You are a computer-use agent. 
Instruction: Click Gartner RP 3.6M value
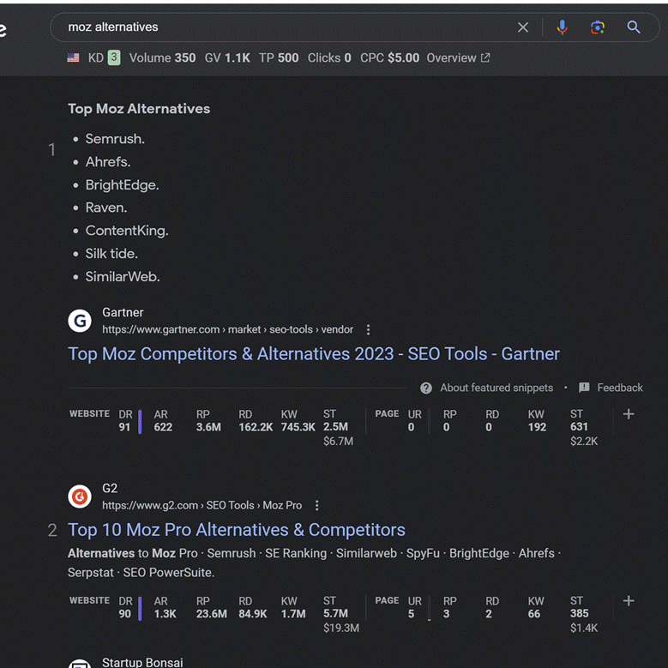click(x=208, y=427)
